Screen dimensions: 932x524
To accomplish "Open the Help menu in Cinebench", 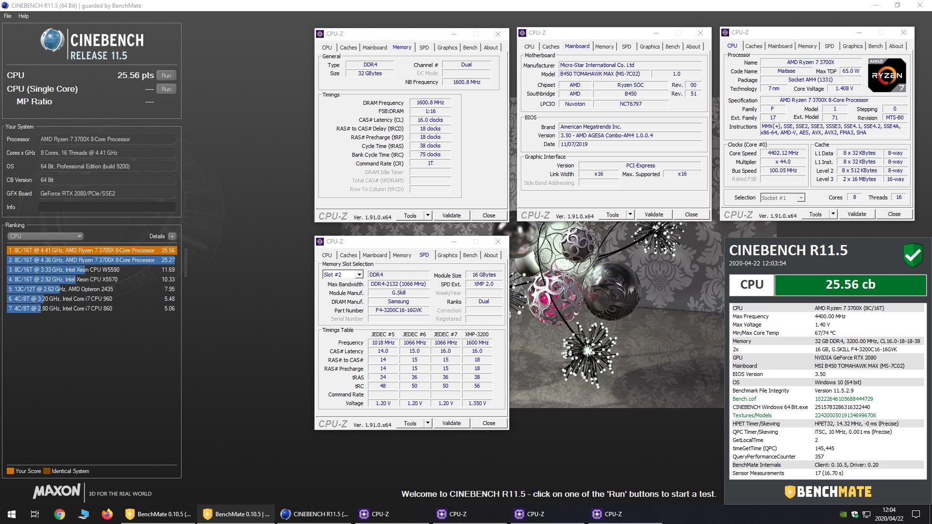I will (x=23, y=16).
